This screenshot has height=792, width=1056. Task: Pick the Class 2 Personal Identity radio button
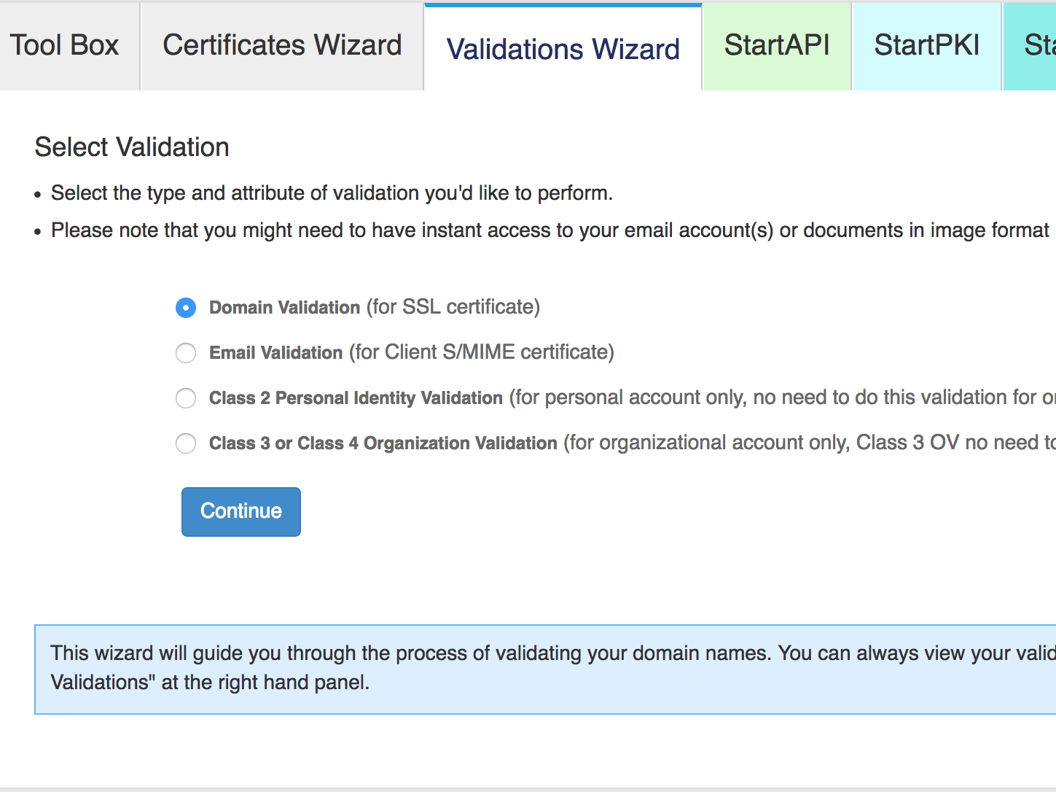click(186, 398)
